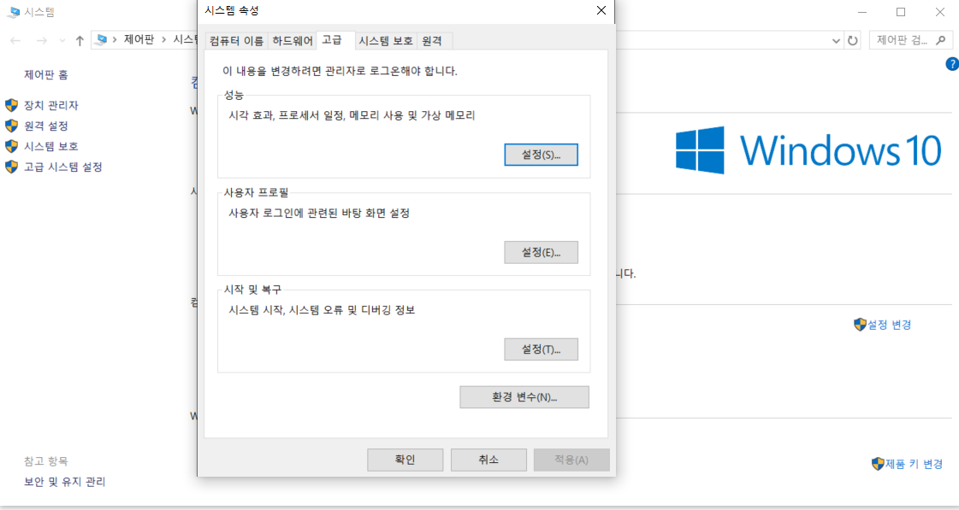Open help with blue question mark icon

952,63
